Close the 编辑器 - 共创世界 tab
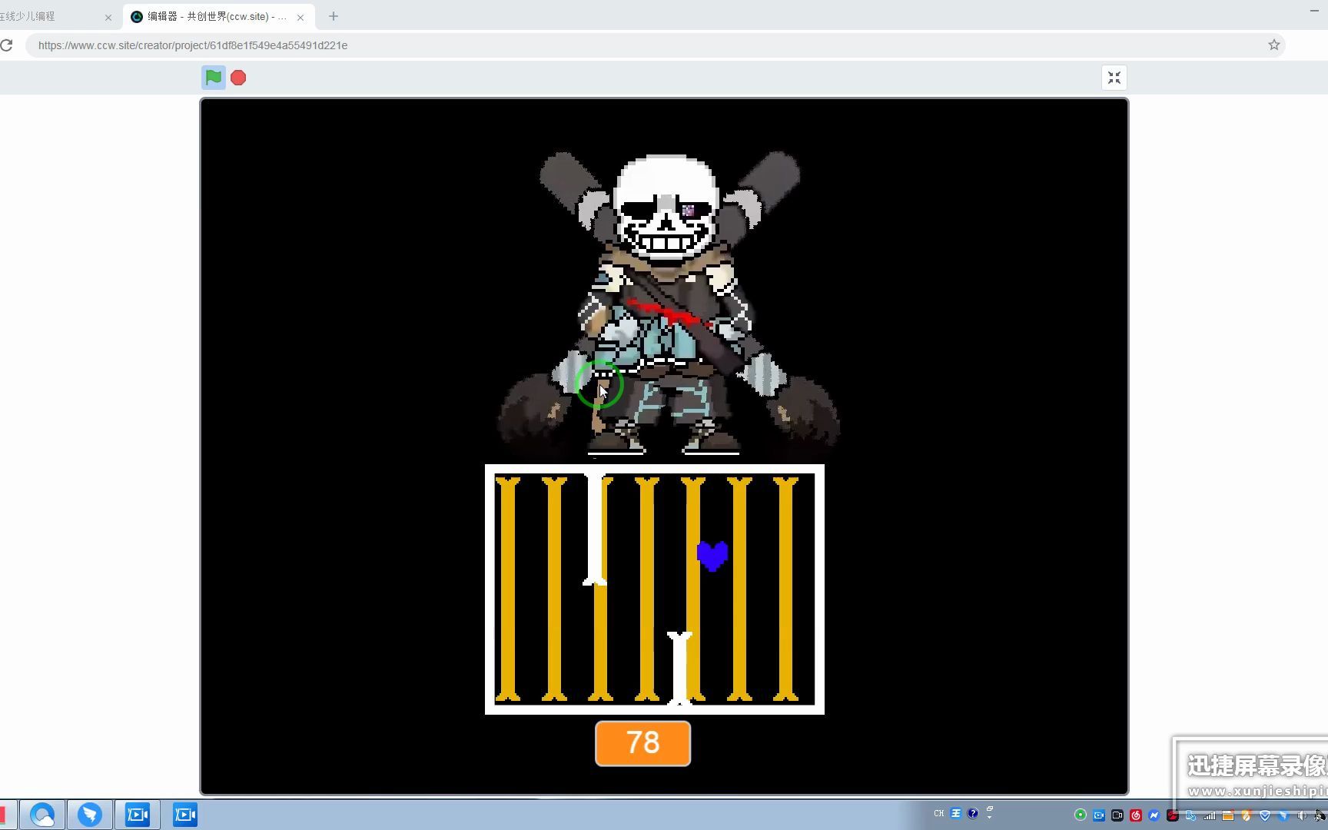 [x=300, y=17]
